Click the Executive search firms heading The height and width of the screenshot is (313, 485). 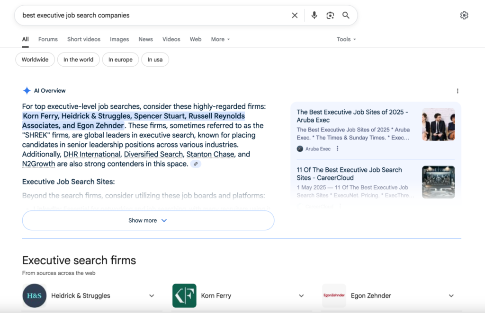(x=79, y=260)
